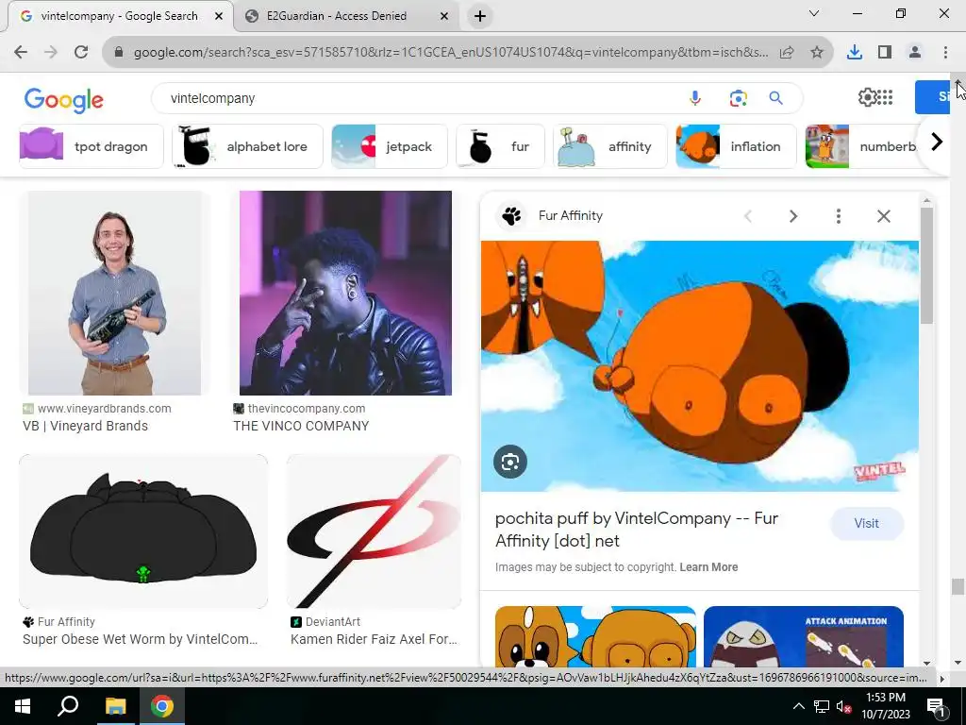Select the tpot dragon filter chip
Screen dimensions: 966x725
pos(92,146)
